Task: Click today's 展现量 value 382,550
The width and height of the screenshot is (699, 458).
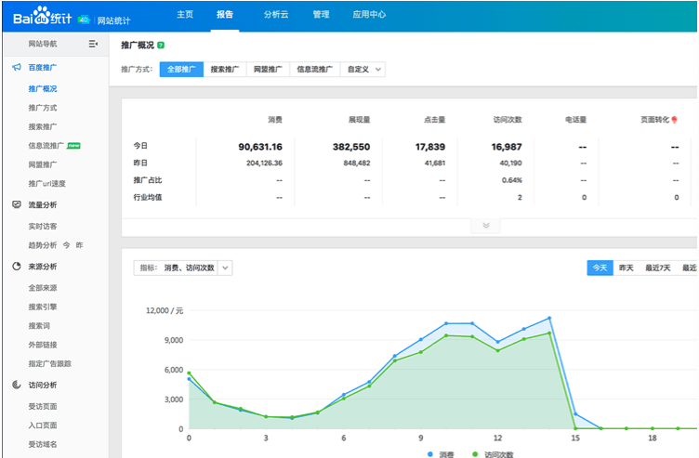Action: pos(351,147)
